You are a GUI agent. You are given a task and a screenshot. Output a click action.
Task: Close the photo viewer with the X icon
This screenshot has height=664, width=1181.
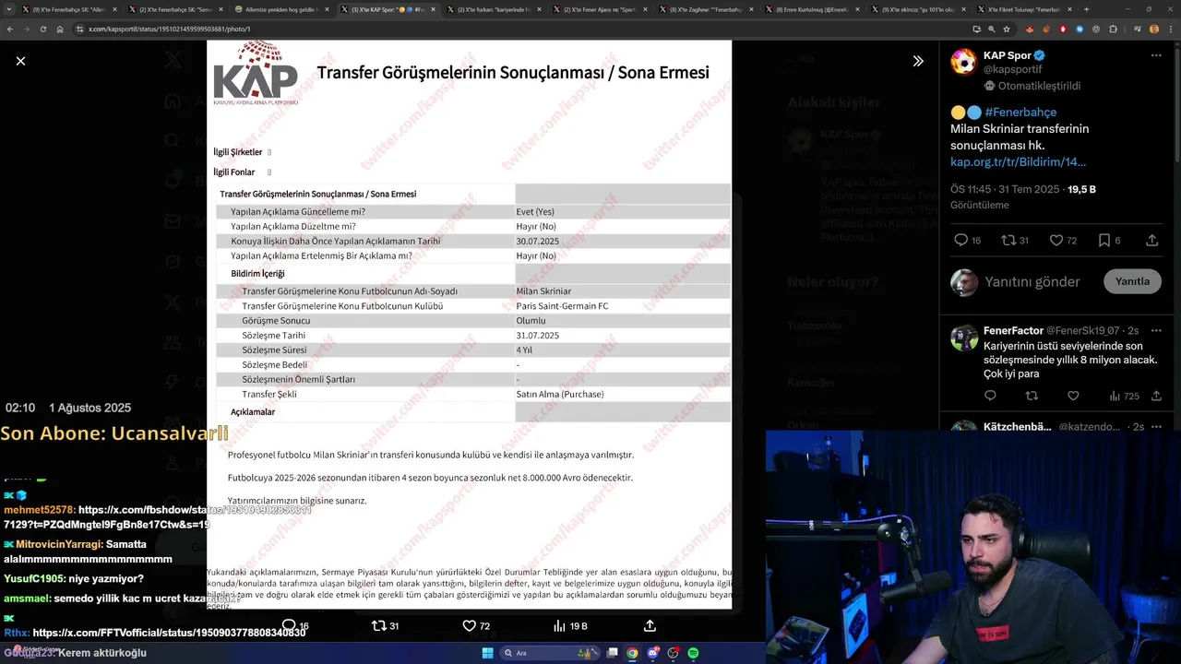[x=20, y=61]
